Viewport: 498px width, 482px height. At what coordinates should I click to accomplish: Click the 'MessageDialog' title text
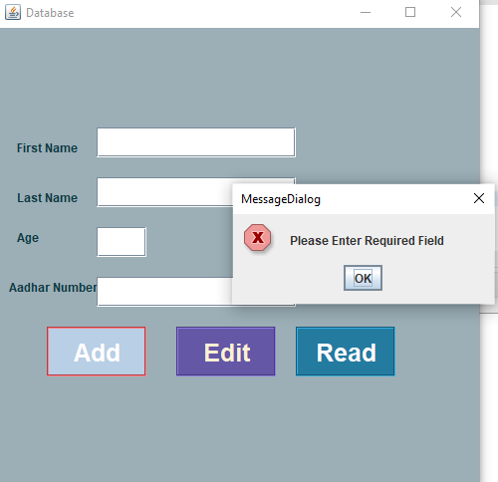point(281,199)
